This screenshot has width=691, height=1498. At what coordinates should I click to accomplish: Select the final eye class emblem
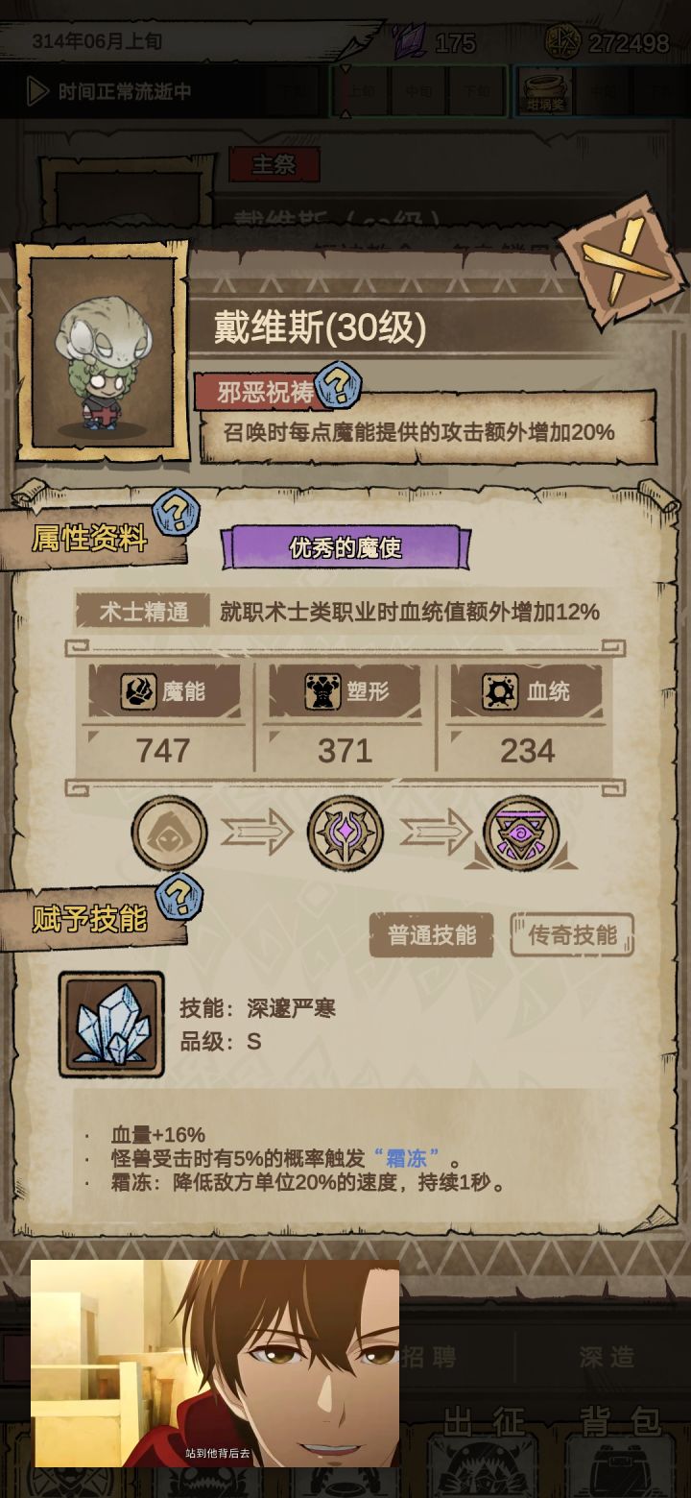(x=521, y=833)
